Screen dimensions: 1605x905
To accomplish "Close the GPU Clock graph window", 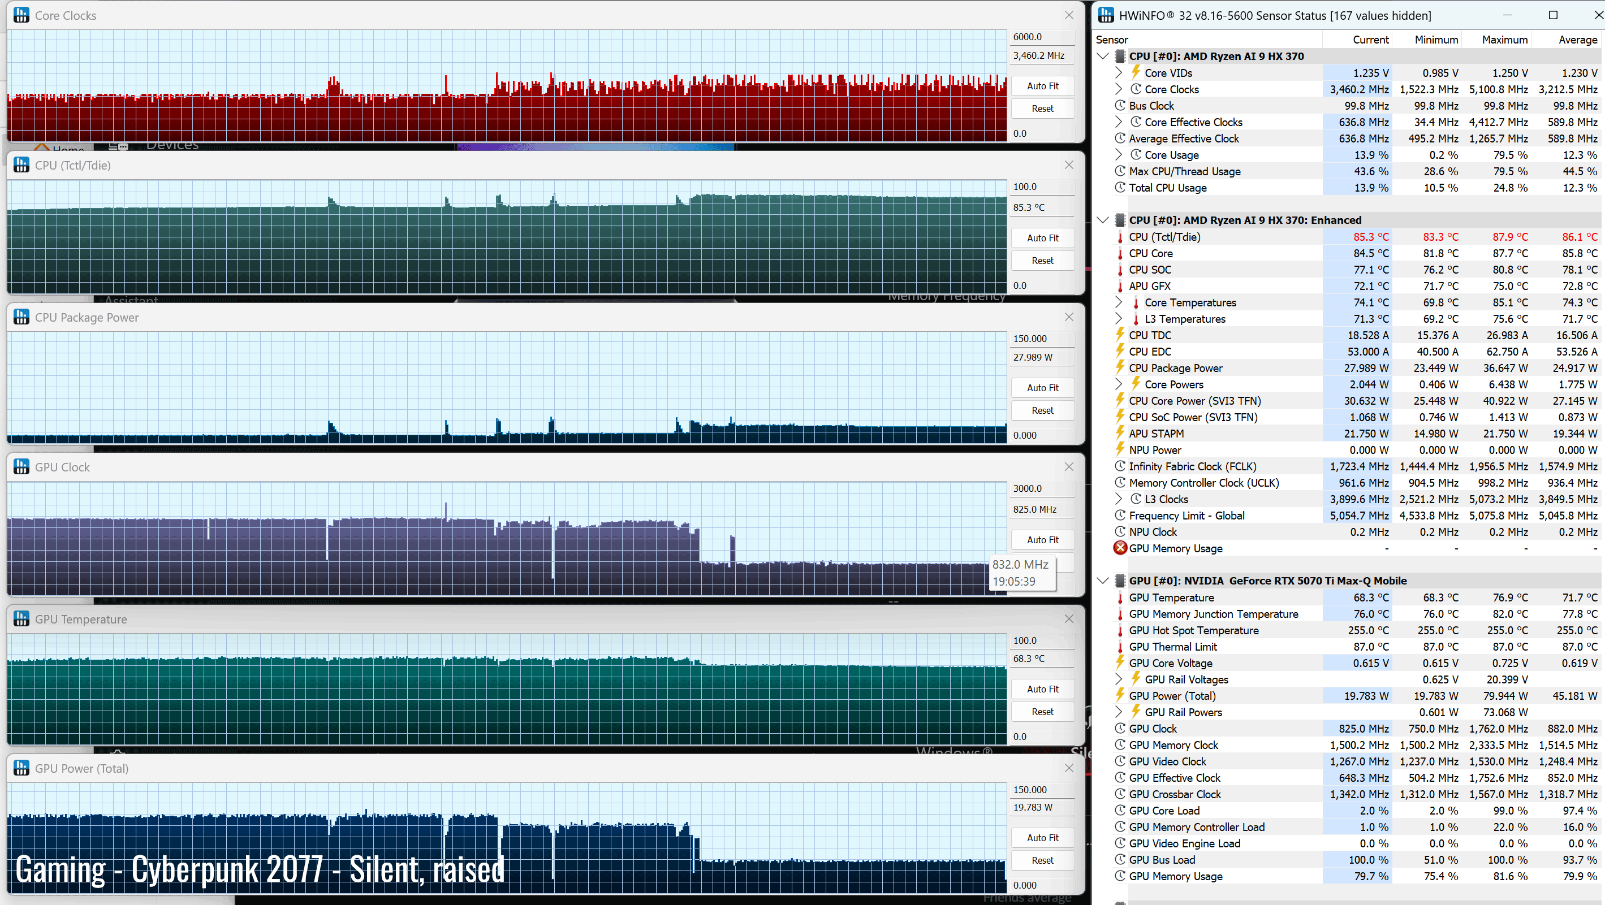I will click(x=1068, y=466).
